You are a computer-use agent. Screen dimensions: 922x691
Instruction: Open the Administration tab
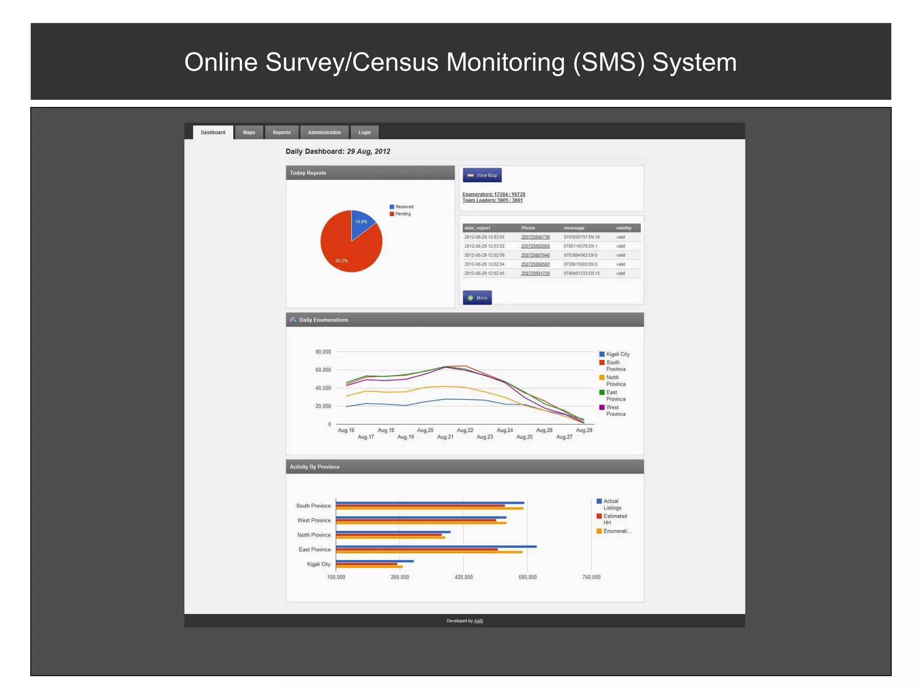(x=324, y=132)
